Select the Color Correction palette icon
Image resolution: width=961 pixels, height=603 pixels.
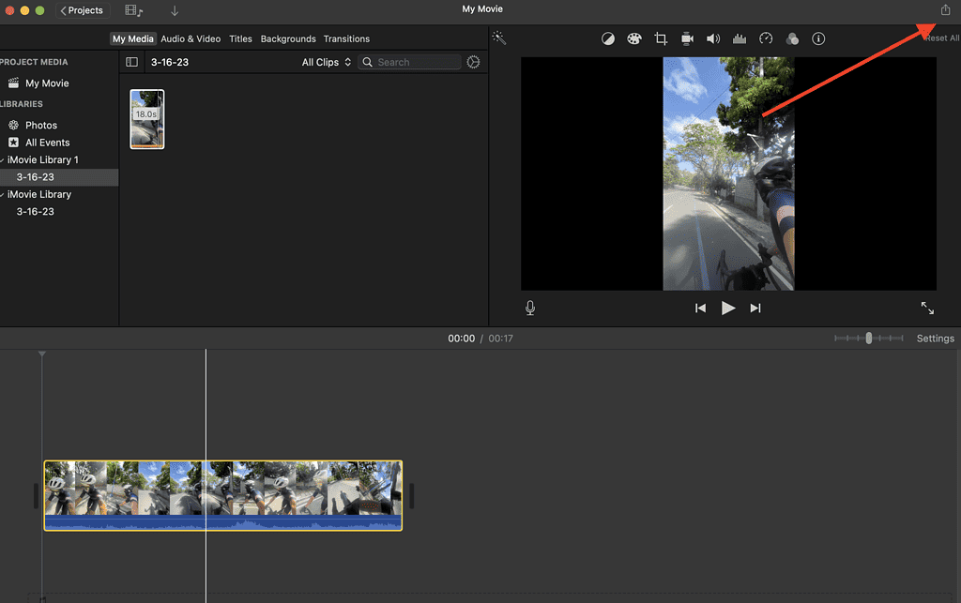coord(634,38)
